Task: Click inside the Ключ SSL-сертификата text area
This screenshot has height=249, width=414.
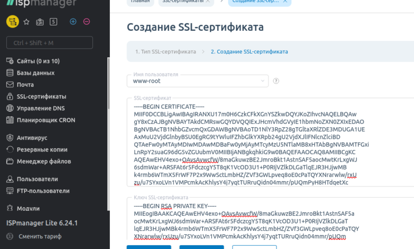Action: pos(265,223)
